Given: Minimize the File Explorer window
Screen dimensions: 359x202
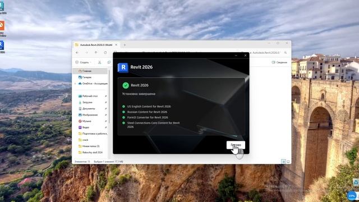Looking at the screenshot, I should pos(269,43).
